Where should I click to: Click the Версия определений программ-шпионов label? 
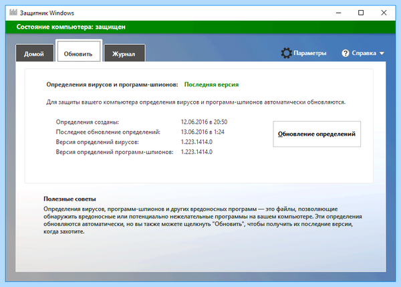point(114,152)
